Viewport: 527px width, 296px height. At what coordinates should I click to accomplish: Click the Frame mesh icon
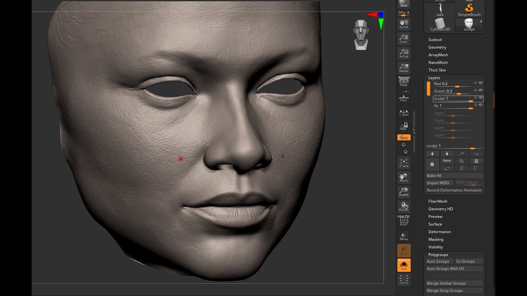(404, 163)
